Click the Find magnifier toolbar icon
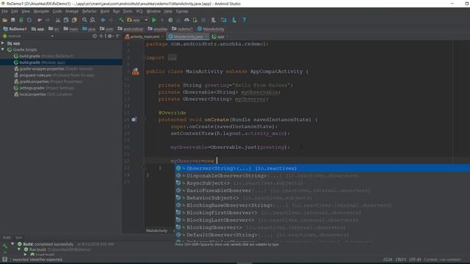The height and width of the screenshot is (264, 470). (84, 20)
